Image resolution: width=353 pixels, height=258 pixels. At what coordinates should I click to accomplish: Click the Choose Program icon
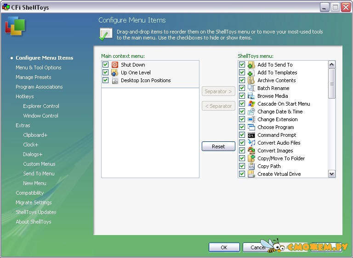pos(251,127)
